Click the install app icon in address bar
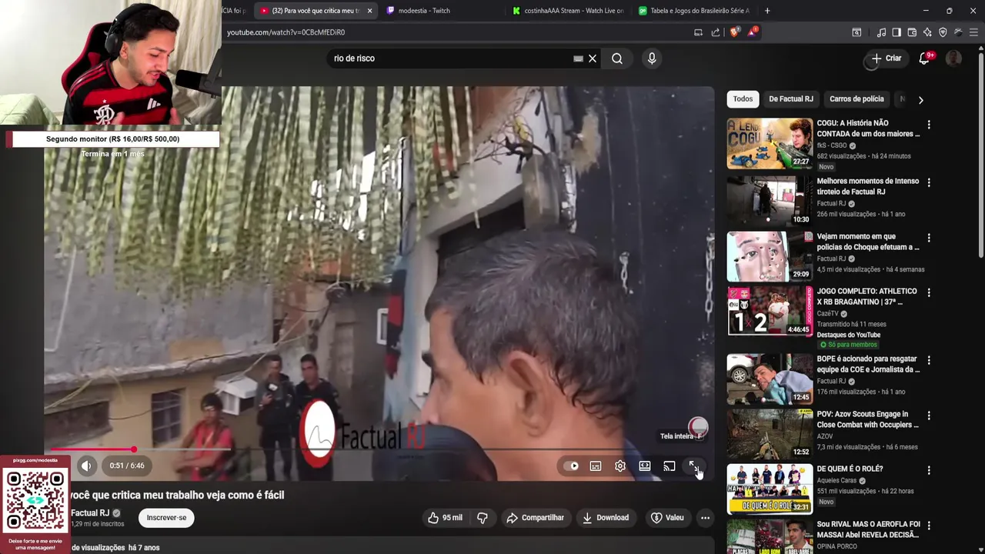Image resolution: width=985 pixels, height=554 pixels. (x=698, y=32)
